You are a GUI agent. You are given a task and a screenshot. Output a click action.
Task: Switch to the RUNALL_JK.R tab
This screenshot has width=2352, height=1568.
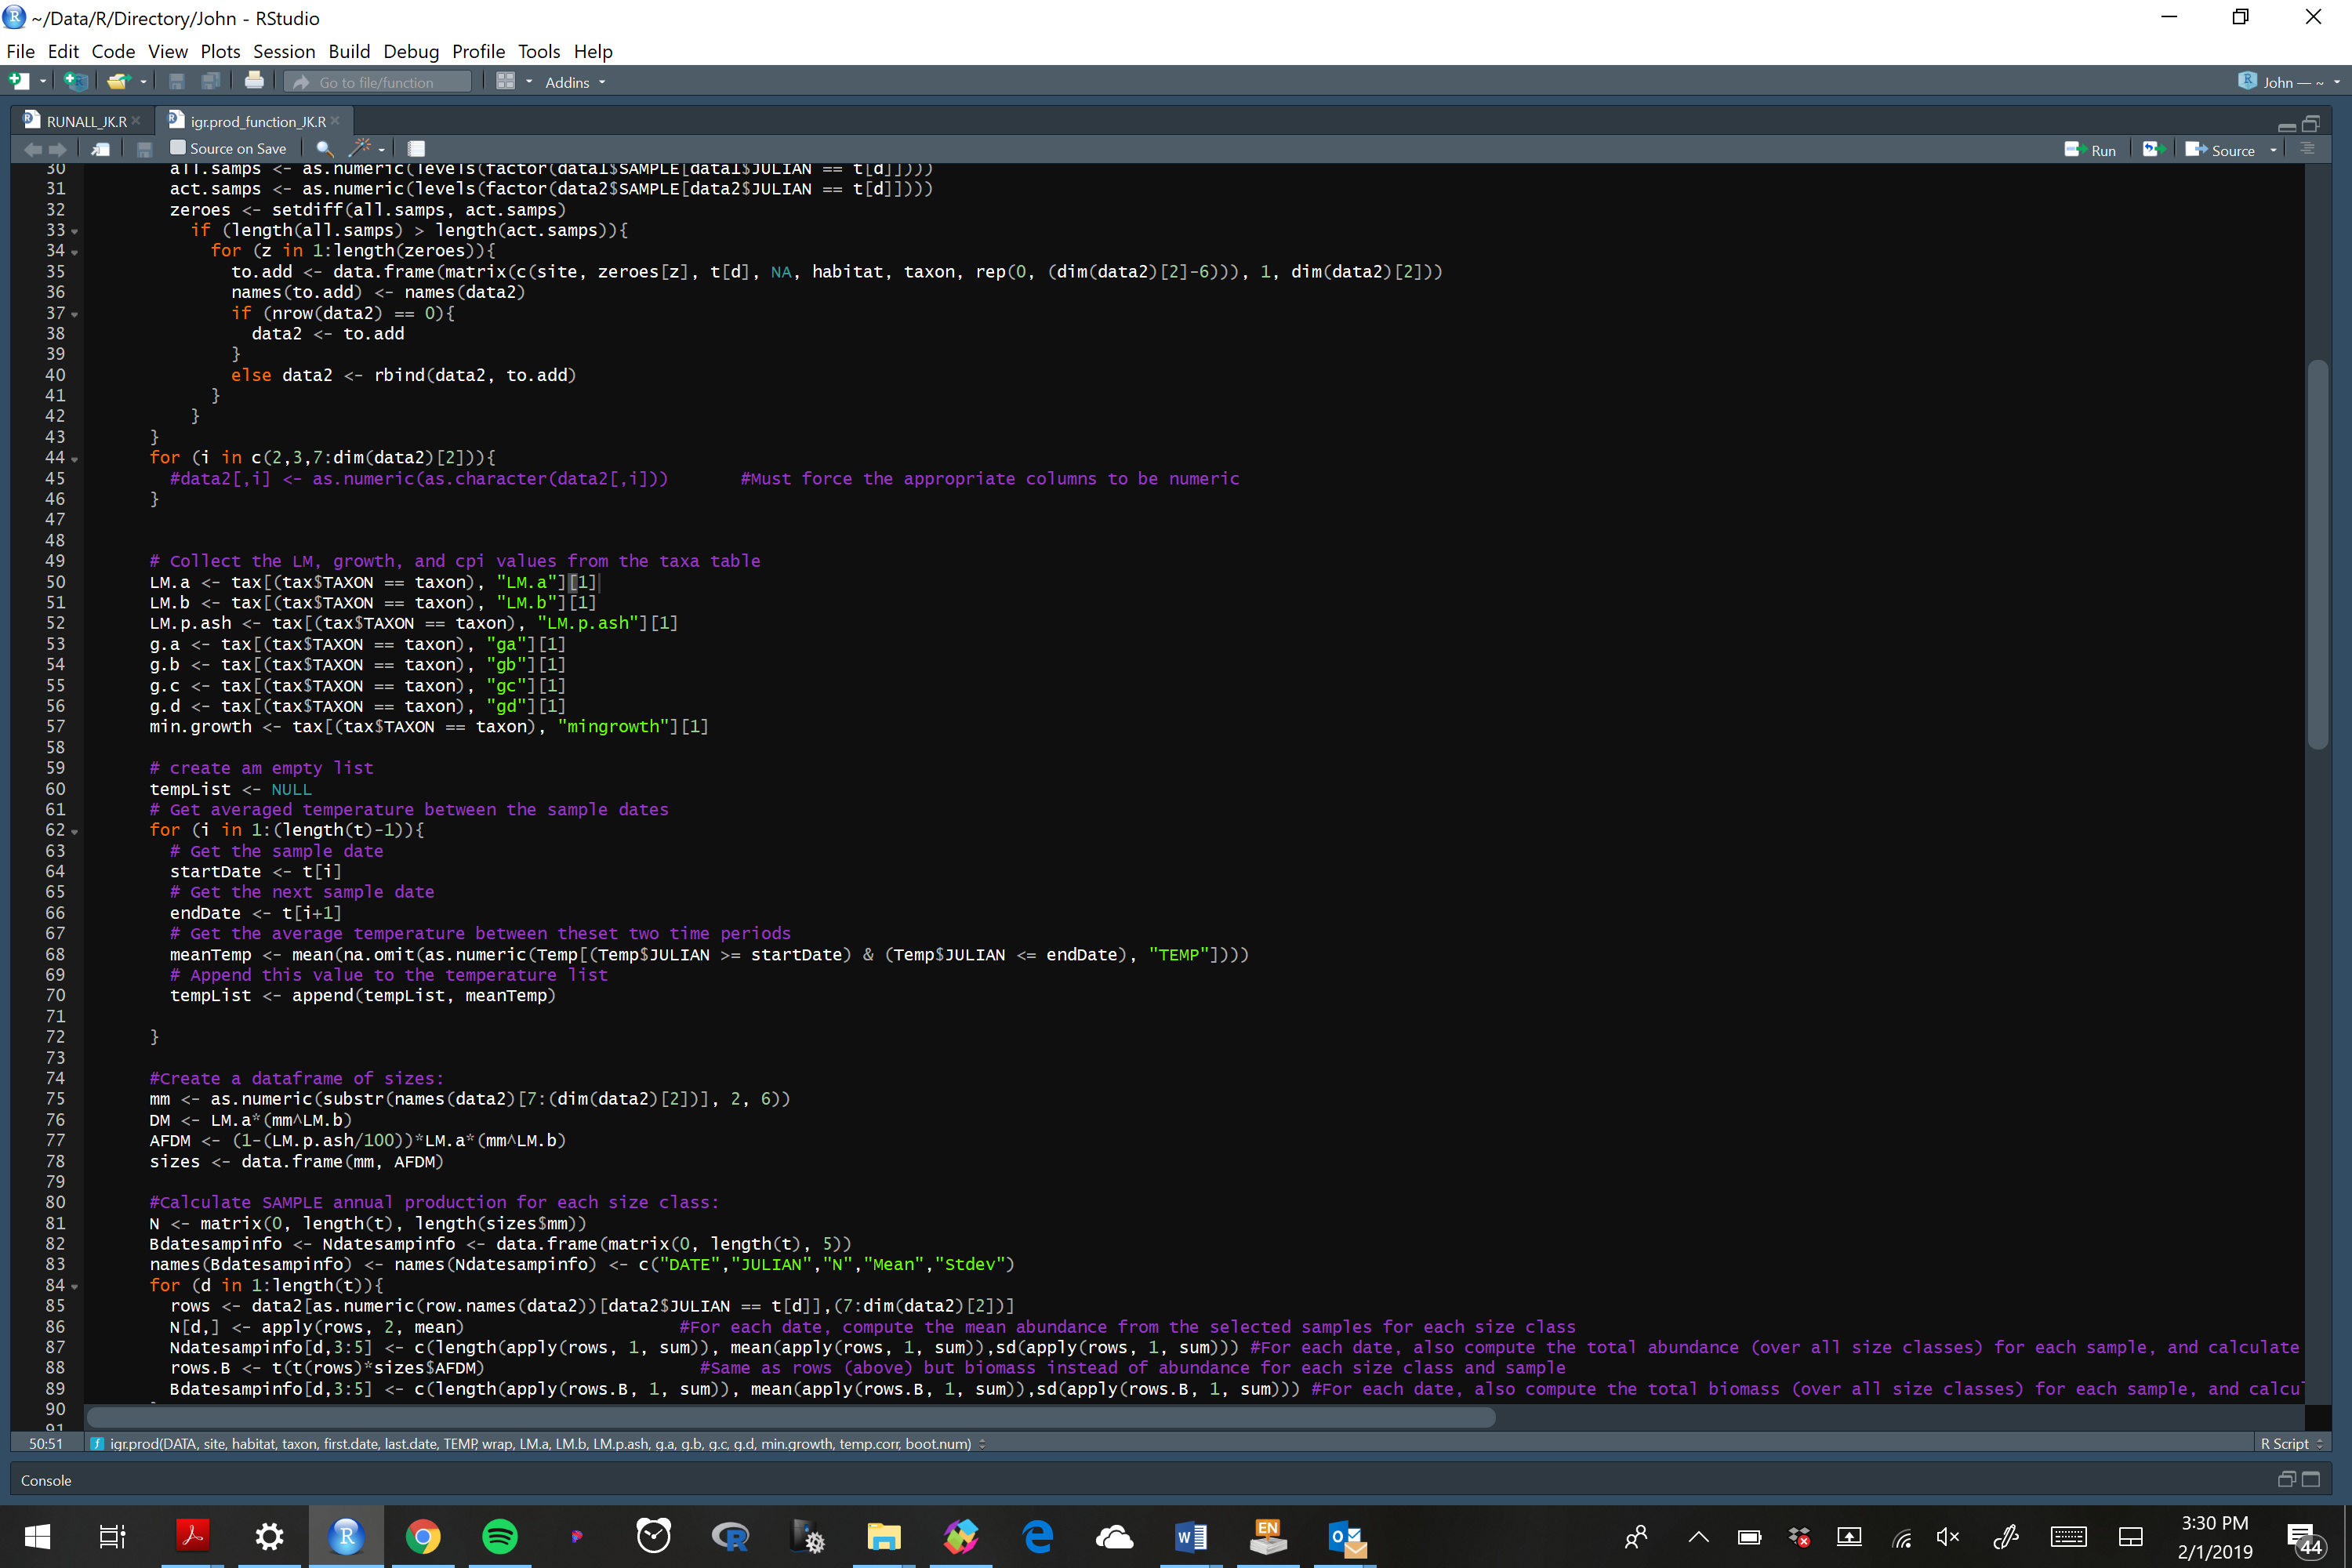coord(86,121)
